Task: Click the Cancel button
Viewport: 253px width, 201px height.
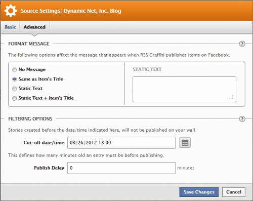Action: pos(234,192)
